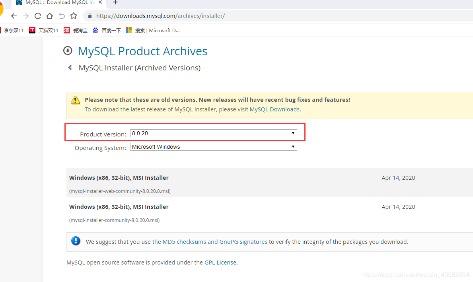Go back with the browser back arrow
Image resolution: width=473 pixels, height=282 pixels.
pyautogui.click(x=14, y=16)
